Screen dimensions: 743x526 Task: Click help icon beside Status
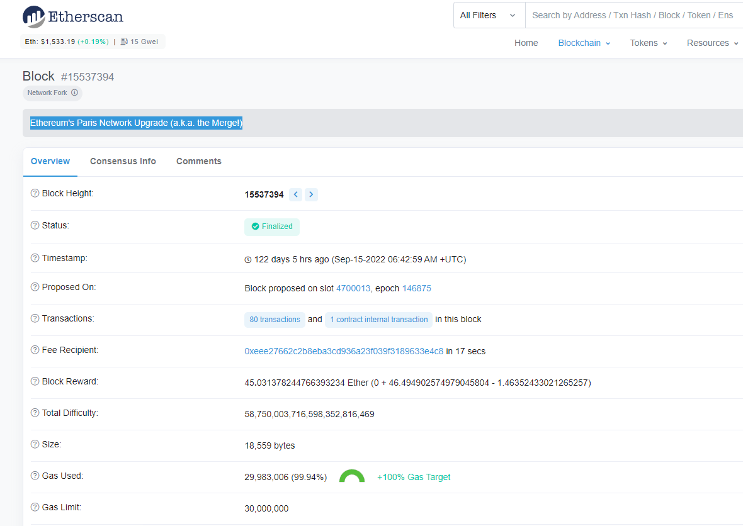[x=35, y=225]
